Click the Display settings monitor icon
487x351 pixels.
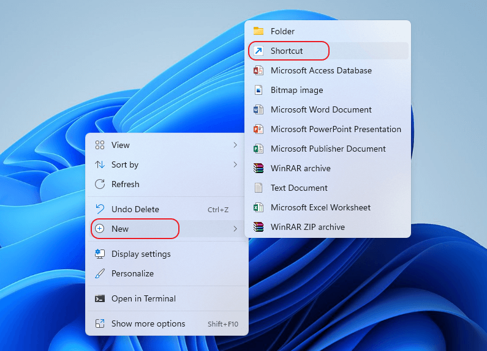click(x=100, y=254)
